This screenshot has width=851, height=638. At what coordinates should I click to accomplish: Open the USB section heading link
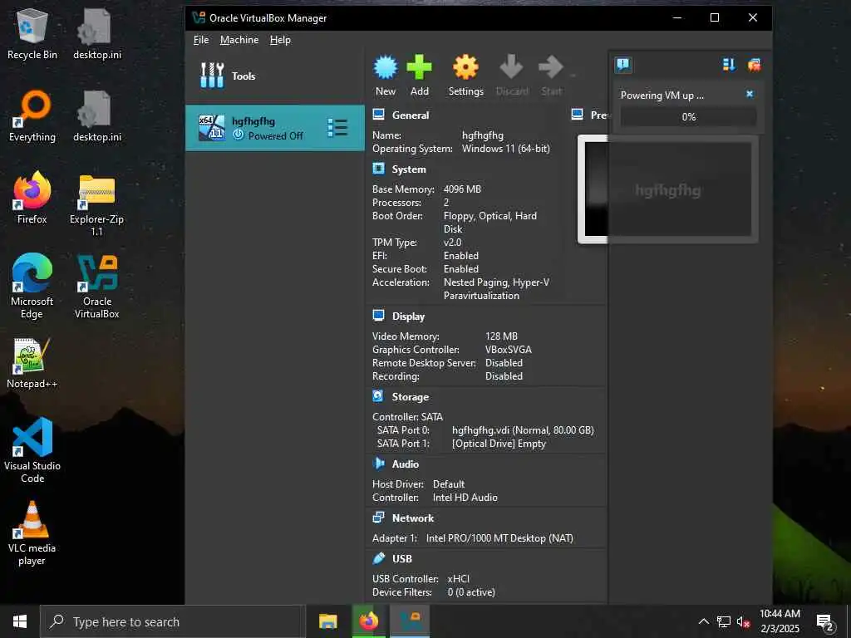tap(402, 559)
